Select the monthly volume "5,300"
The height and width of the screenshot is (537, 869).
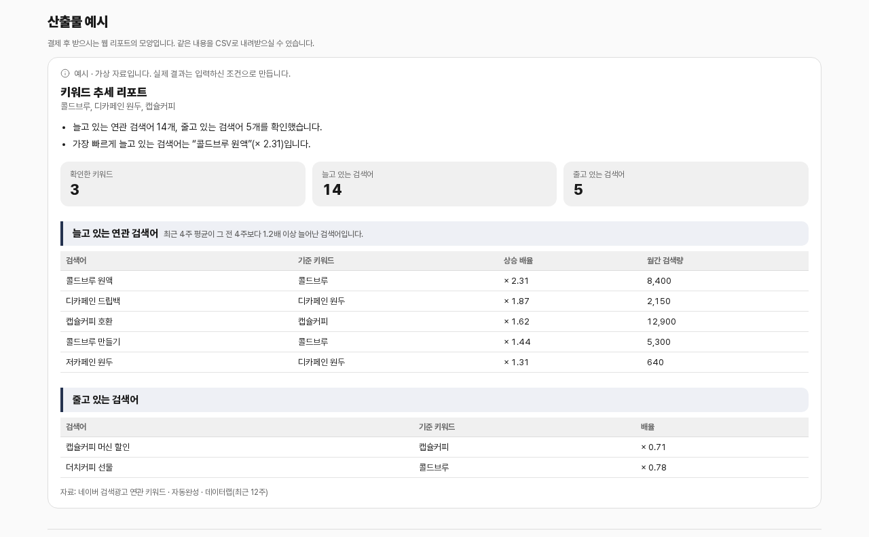click(659, 342)
